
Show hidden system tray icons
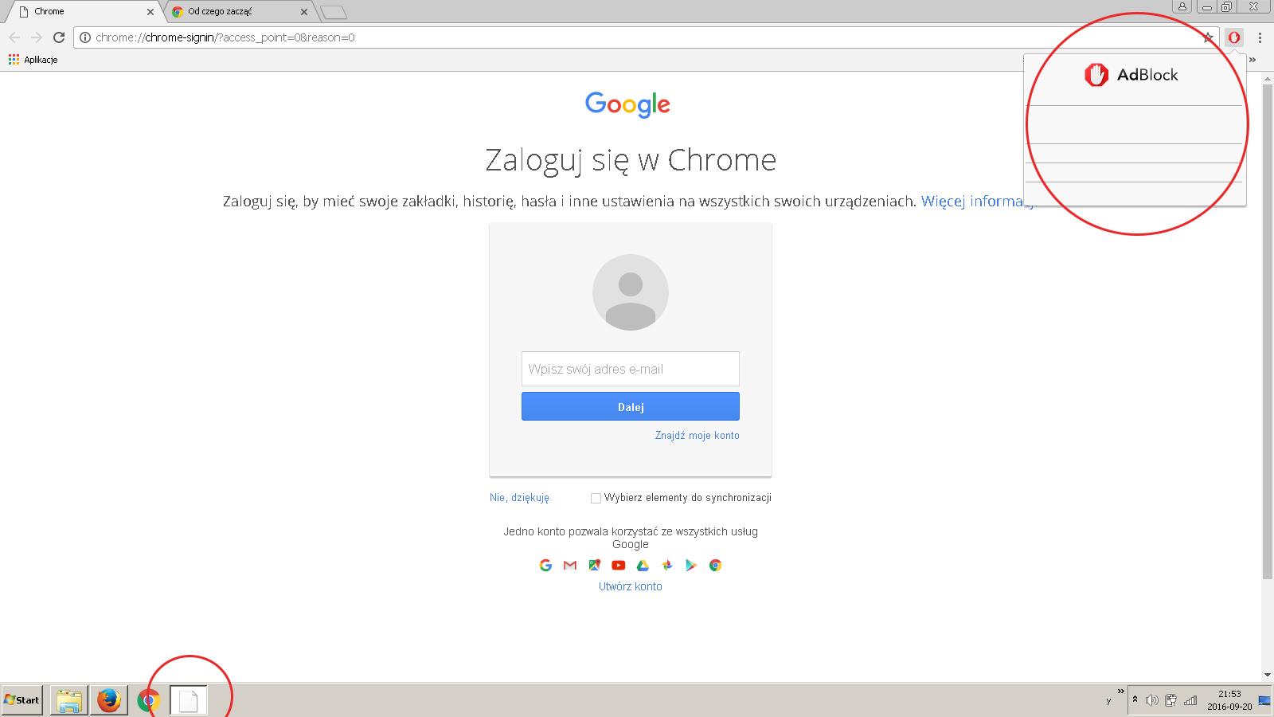(1135, 699)
